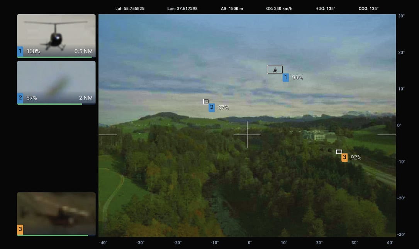Screen dimensions: 419x249
Task: Click the -30° azimuth scale label
Action: 140,242
